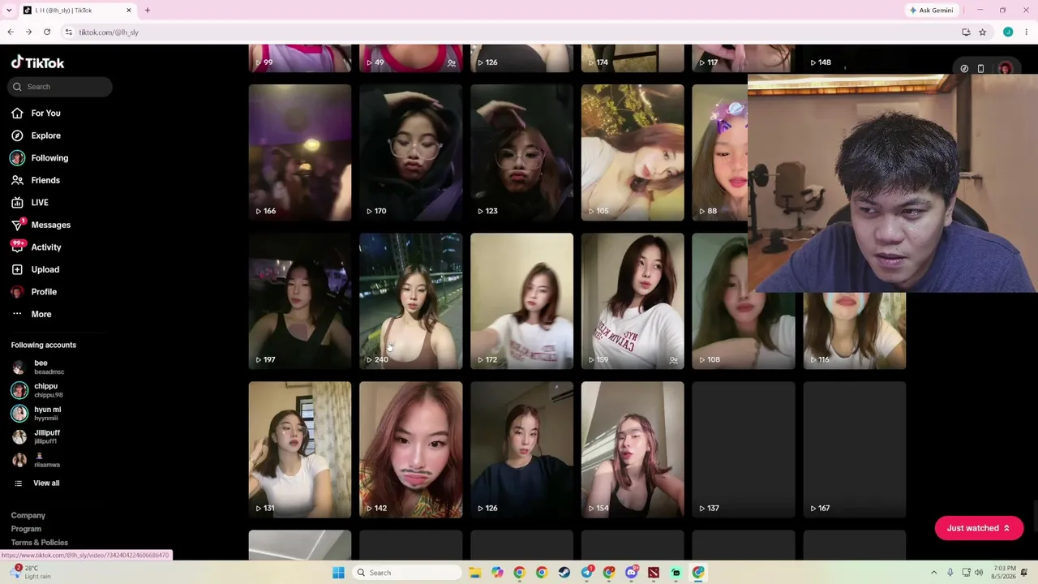Open the Following feed
This screenshot has height=584, width=1038.
click(x=49, y=158)
